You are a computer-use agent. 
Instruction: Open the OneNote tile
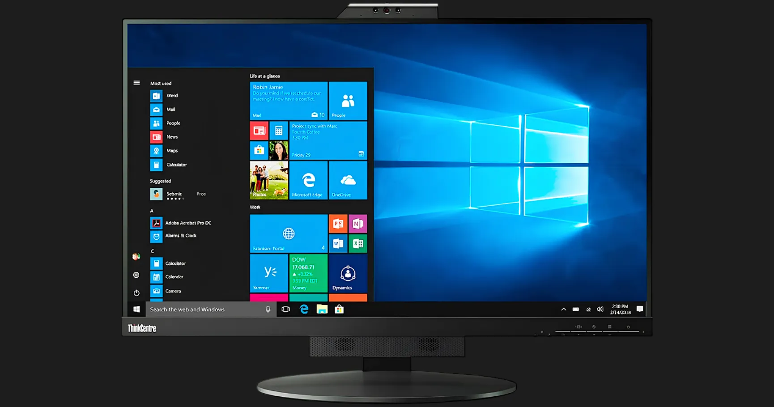(358, 224)
